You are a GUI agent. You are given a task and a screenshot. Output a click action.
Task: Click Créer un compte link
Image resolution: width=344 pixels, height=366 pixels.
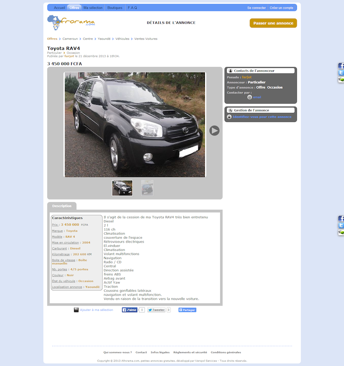282,8
